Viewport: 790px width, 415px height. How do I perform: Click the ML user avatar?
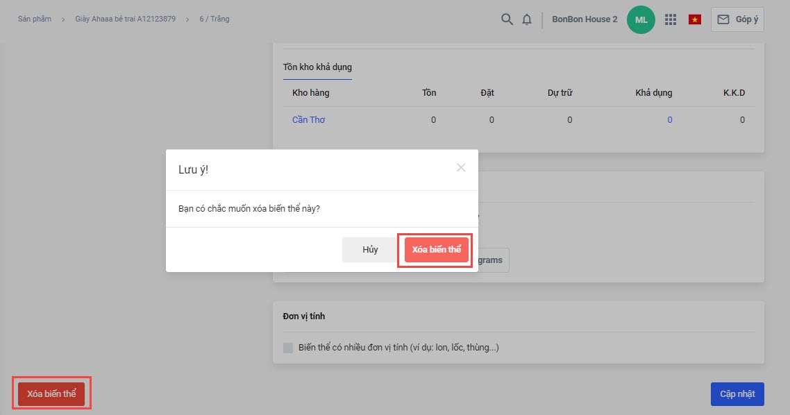point(641,19)
